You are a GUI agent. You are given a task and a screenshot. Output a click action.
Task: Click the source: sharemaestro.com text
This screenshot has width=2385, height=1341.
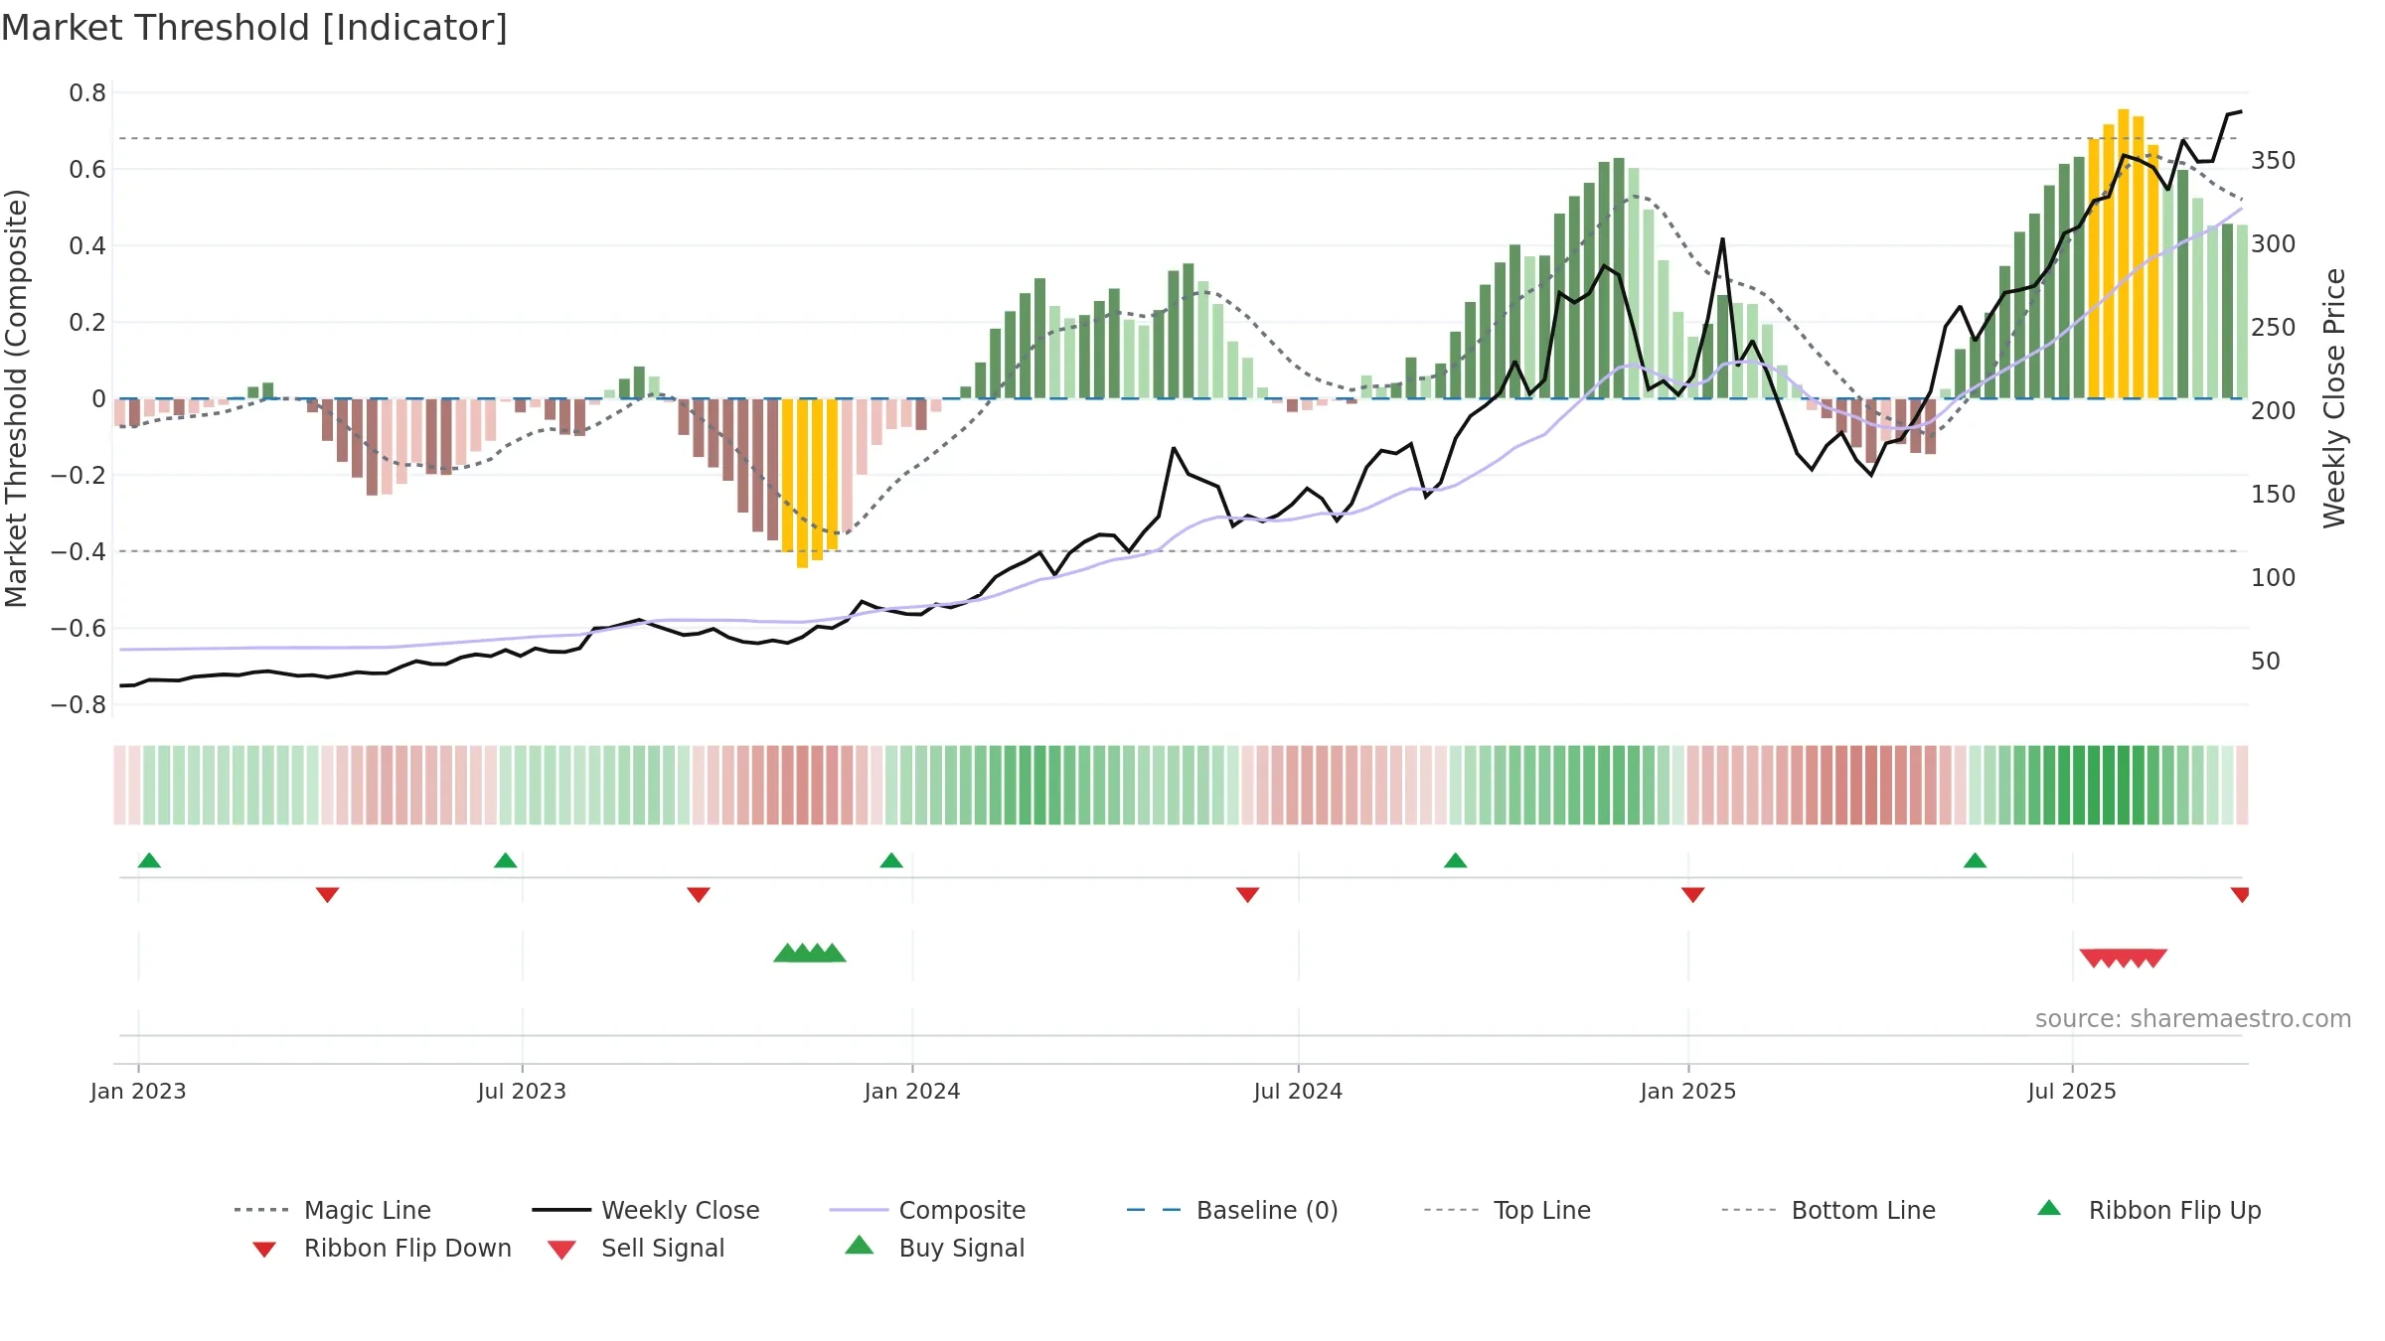click(x=2193, y=1019)
